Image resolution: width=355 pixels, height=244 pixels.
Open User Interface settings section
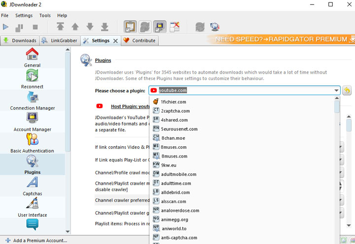pos(32,207)
